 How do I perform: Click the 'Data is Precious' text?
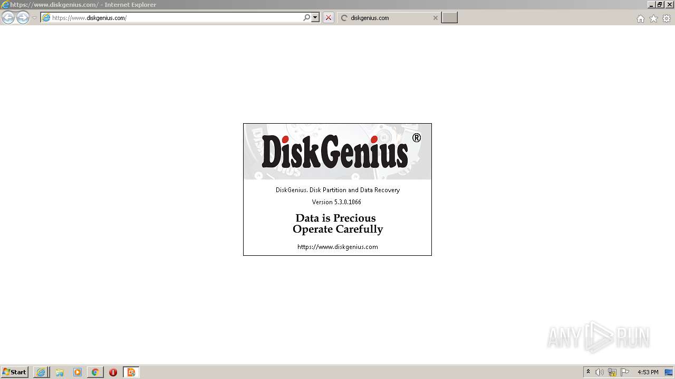click(x=335, y=218)
